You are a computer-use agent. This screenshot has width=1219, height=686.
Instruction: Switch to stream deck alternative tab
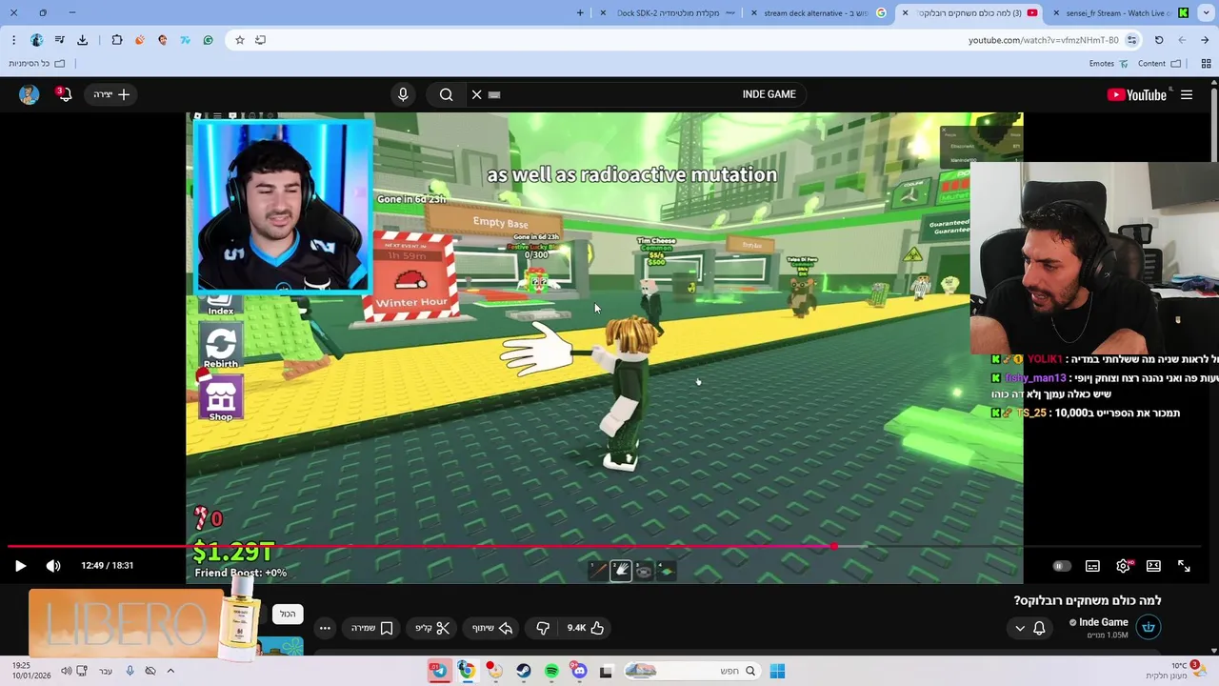[819, 12]
